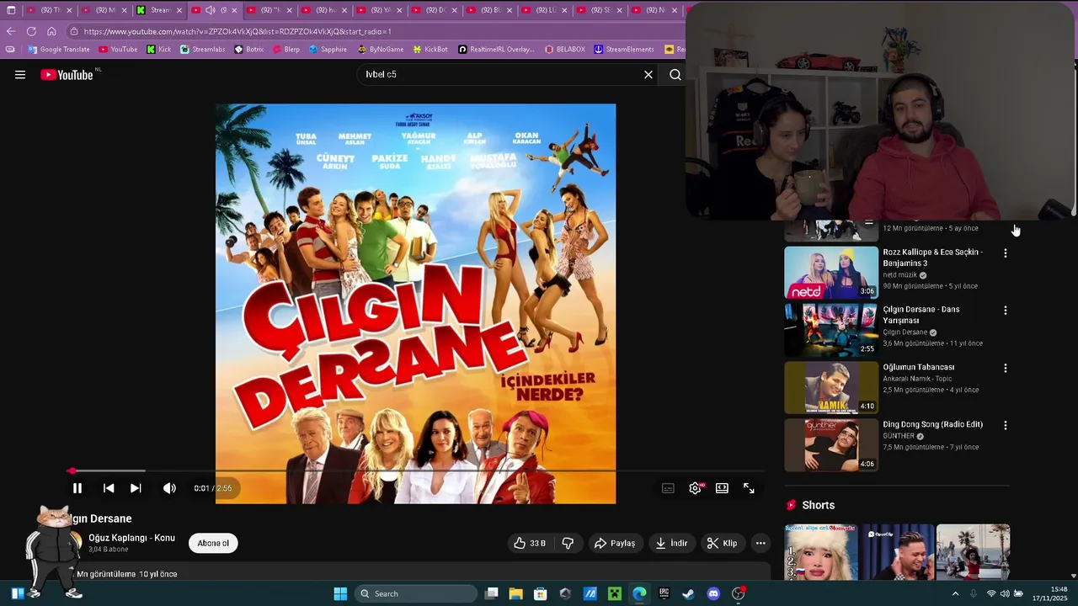Play Rozz Kalliope & Ece Seçkin thumbnail

coord(831,272)
